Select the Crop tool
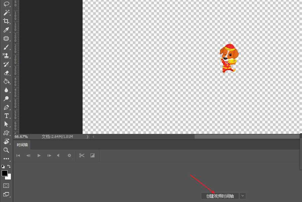The height and width of the screenshot is (202, 302). tap(7, 21)
